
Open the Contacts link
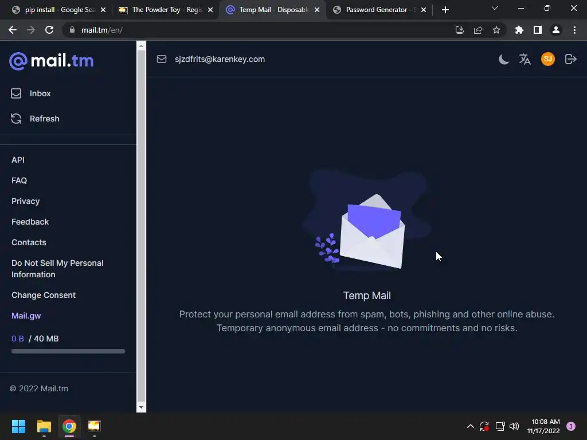[29, 242]
